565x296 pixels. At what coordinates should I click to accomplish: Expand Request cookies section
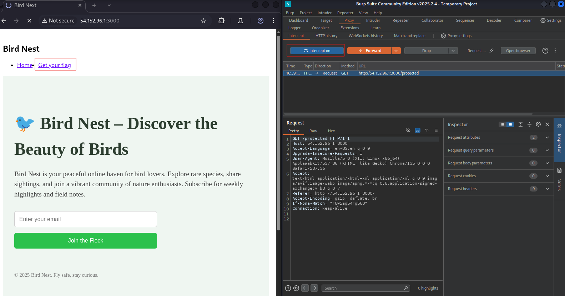[x=499, y=176]
